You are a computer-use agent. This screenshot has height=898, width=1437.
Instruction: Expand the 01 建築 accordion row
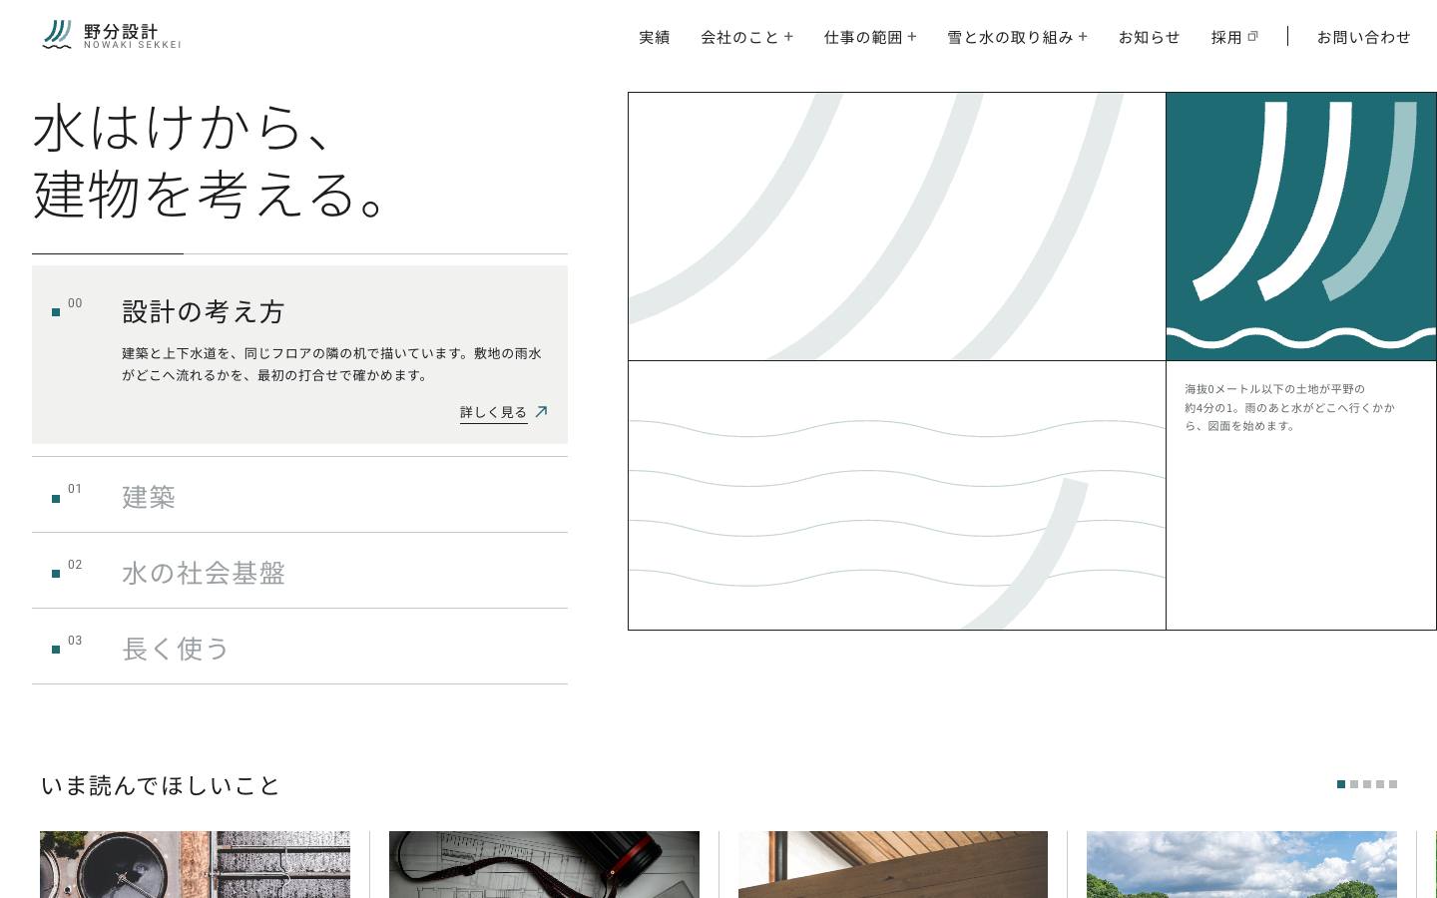[299, 495]
